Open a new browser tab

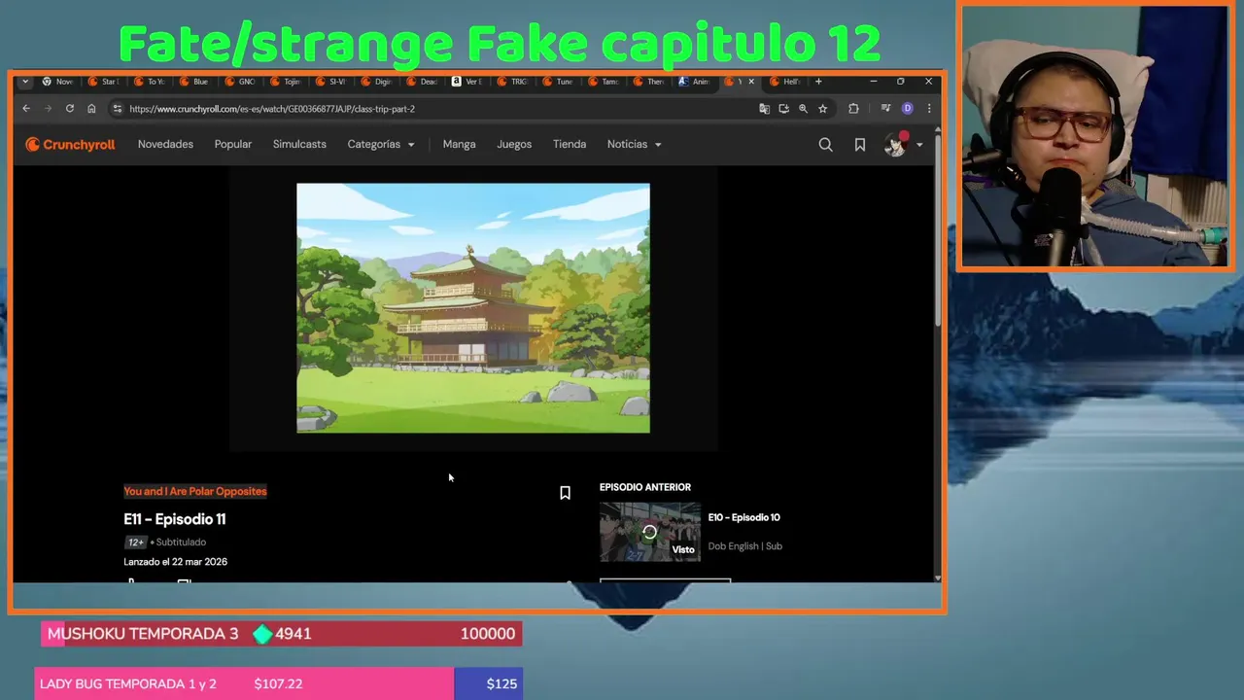click(x=818, y=82)
